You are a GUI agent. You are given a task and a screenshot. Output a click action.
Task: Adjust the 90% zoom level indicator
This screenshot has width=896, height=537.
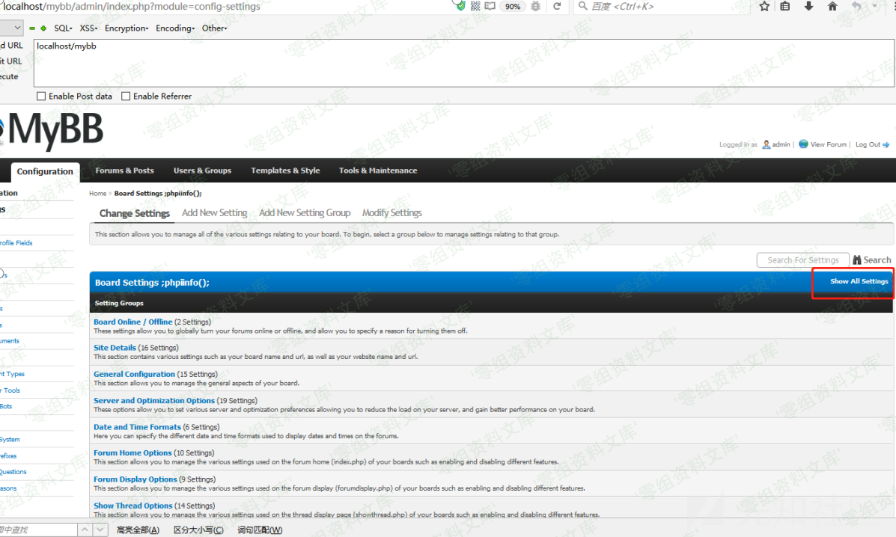(513, 6)
